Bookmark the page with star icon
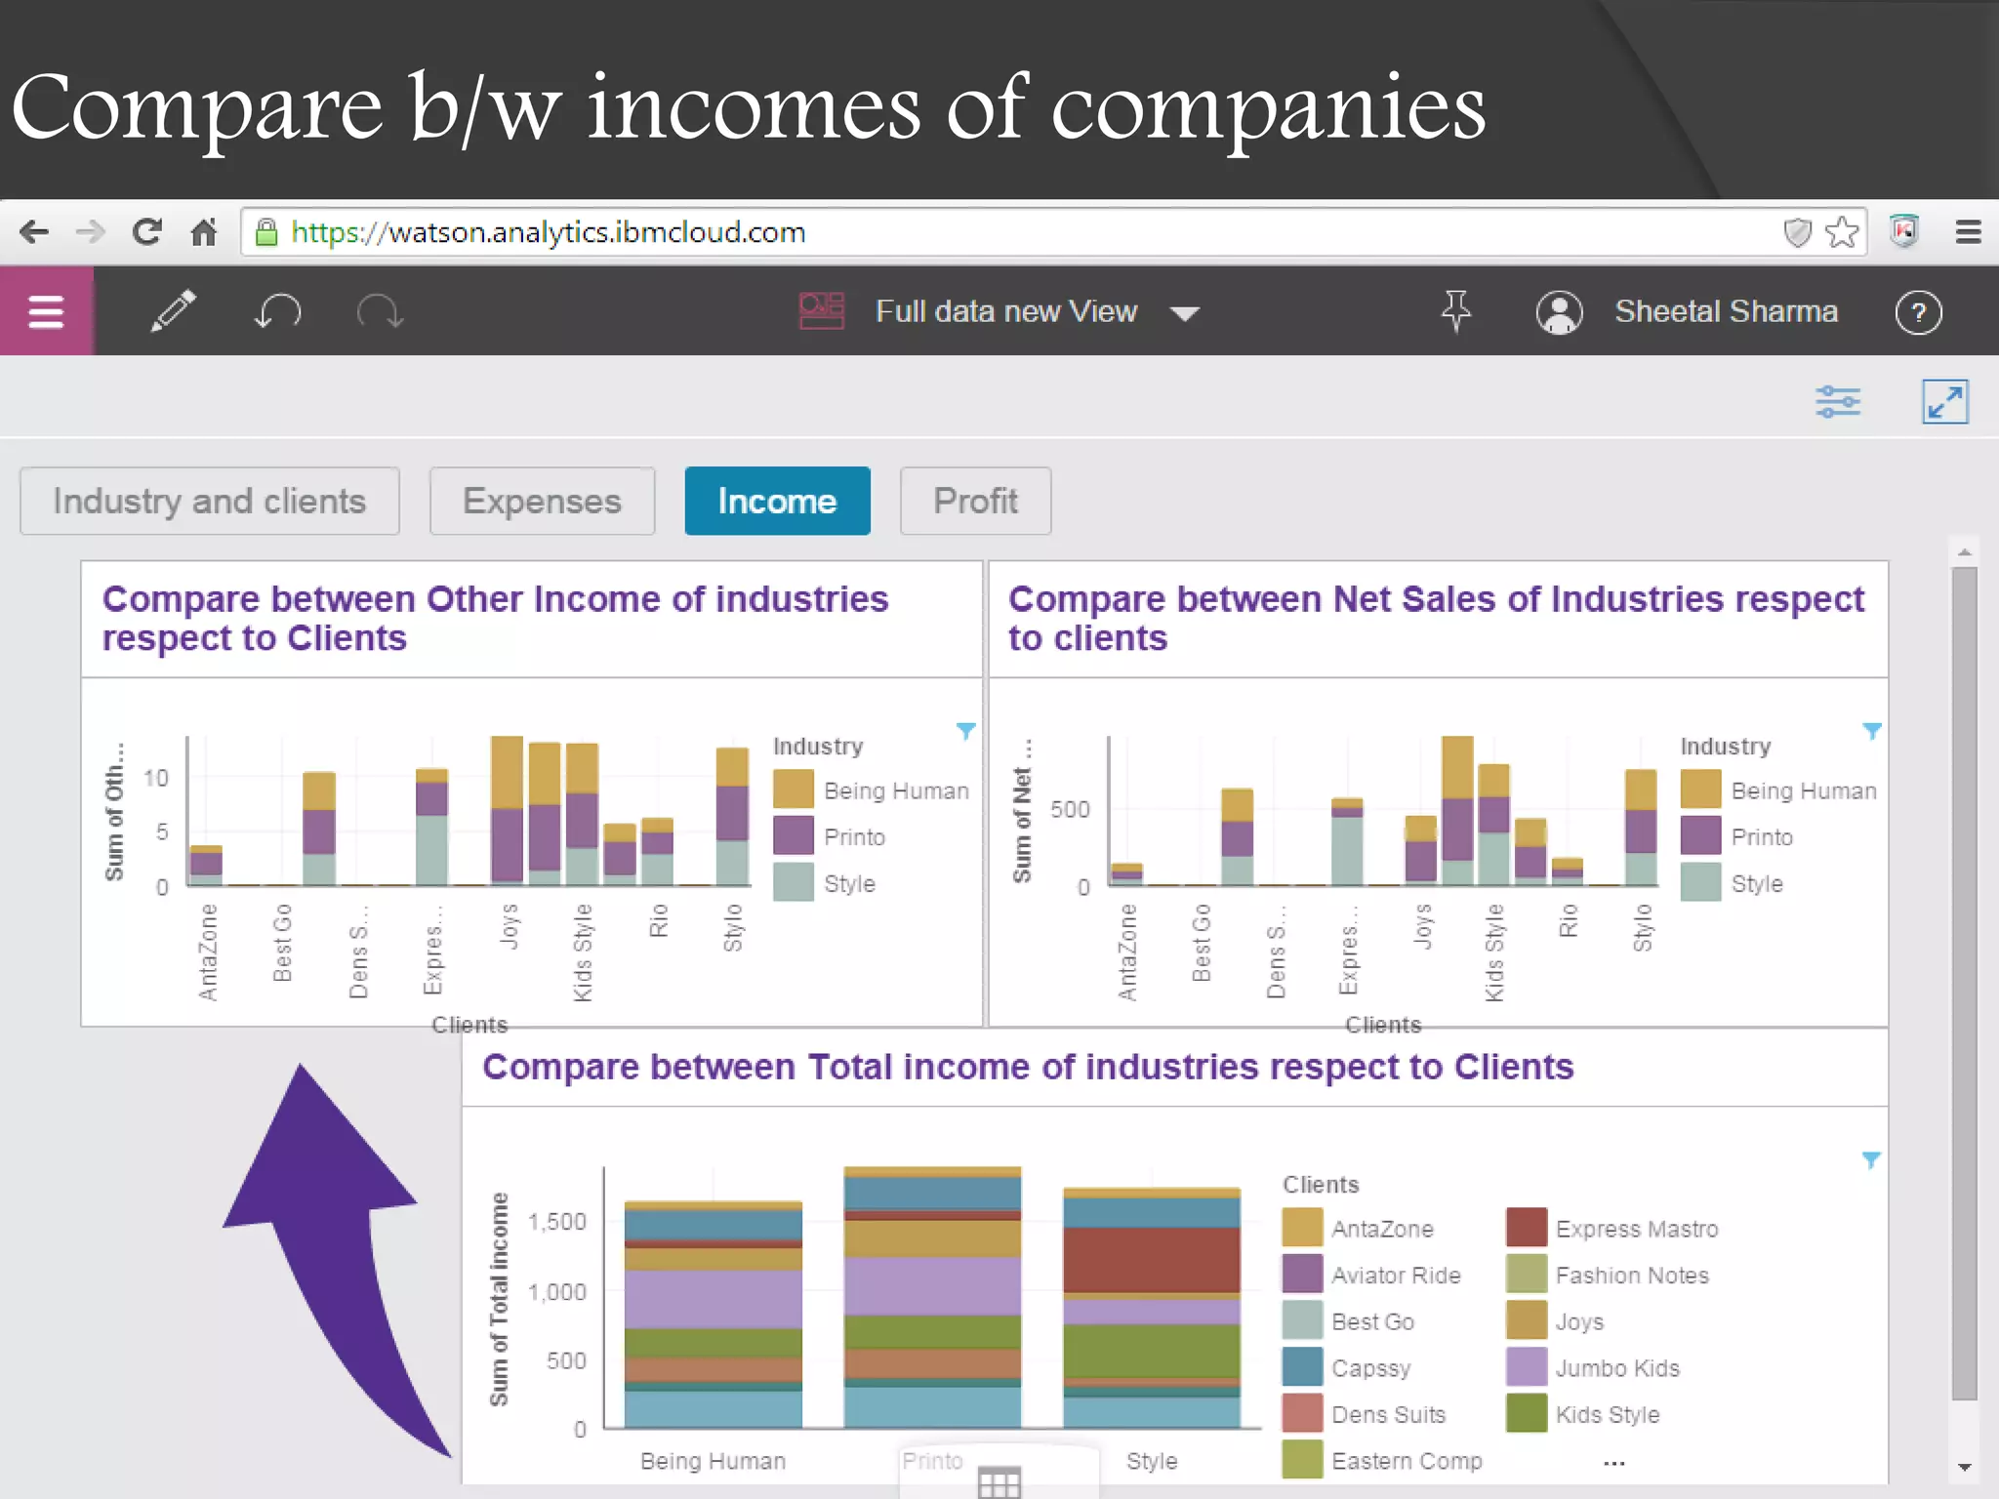This screenshot has height=1499, width=1999. click(1841, 232)
